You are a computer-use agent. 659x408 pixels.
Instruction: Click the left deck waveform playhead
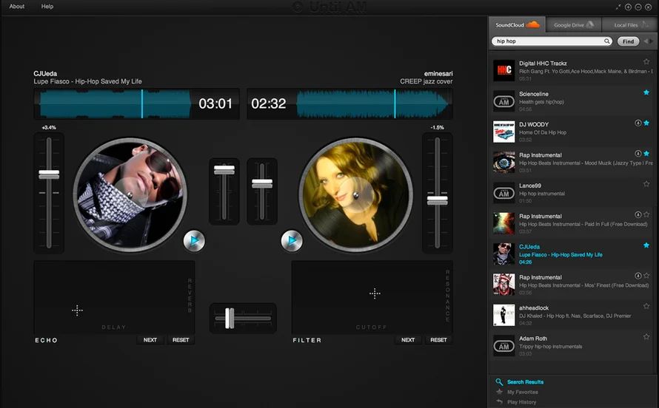pyautogui.click(x=142, y=103)
